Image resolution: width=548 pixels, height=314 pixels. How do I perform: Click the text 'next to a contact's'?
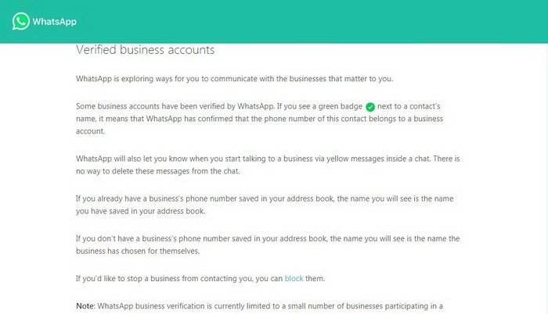click(409, 106)
